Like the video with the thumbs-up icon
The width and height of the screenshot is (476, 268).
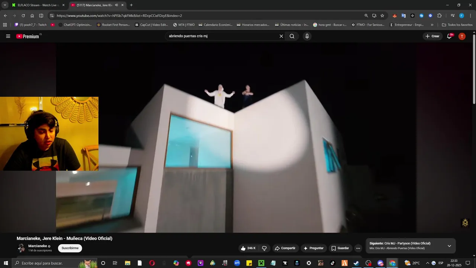[x=243, y=248]
